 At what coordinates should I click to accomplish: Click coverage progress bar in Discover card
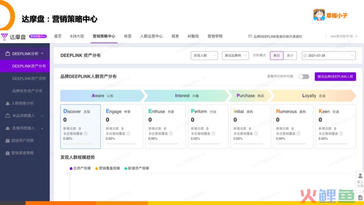point(78,144)
